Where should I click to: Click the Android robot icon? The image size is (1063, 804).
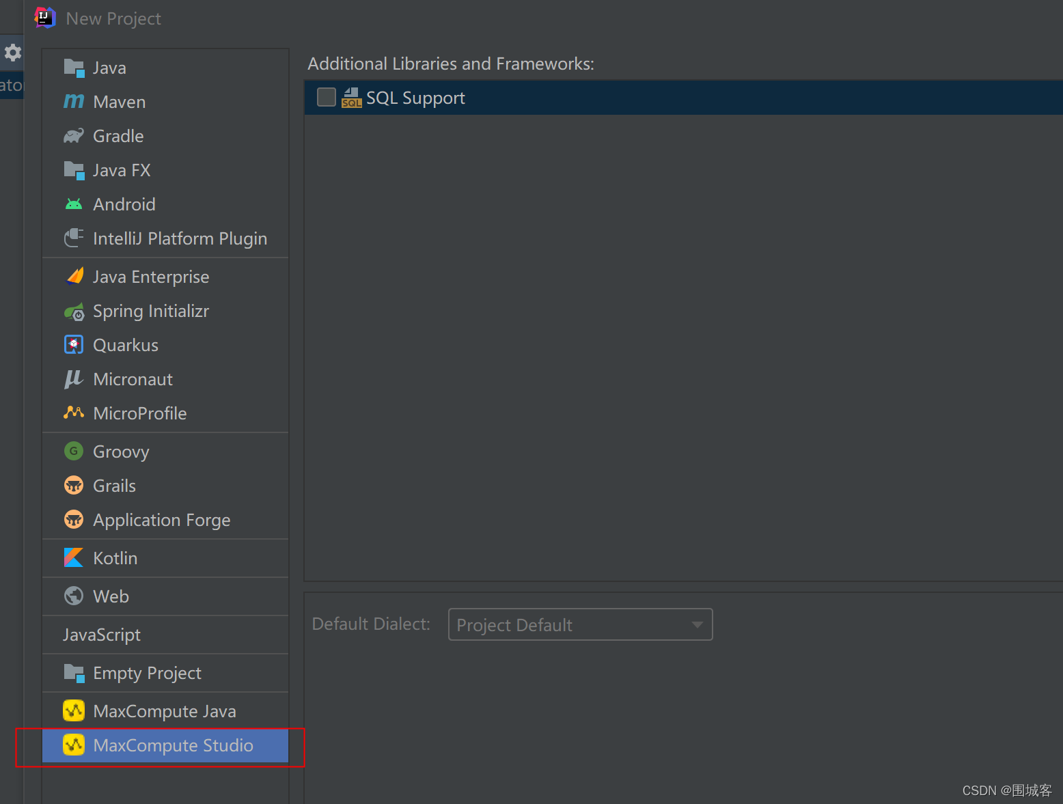(x=74, y=204)
